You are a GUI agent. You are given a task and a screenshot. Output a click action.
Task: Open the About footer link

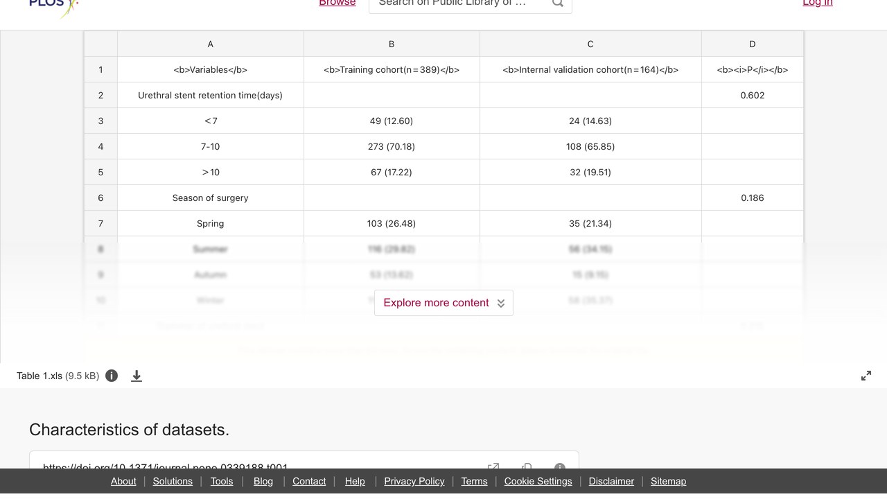pyautogui.click(x=123, y=481)
